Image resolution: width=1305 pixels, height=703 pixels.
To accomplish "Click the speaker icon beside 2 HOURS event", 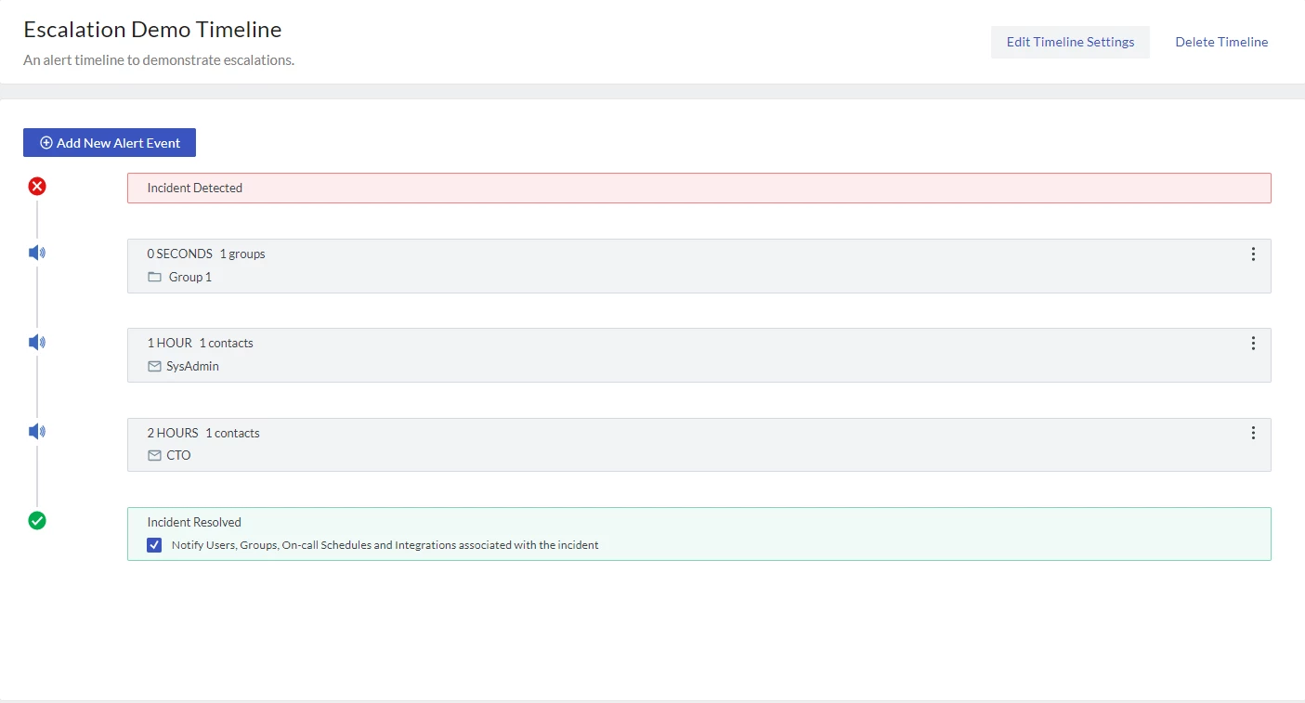I will [x=37, y=432].
